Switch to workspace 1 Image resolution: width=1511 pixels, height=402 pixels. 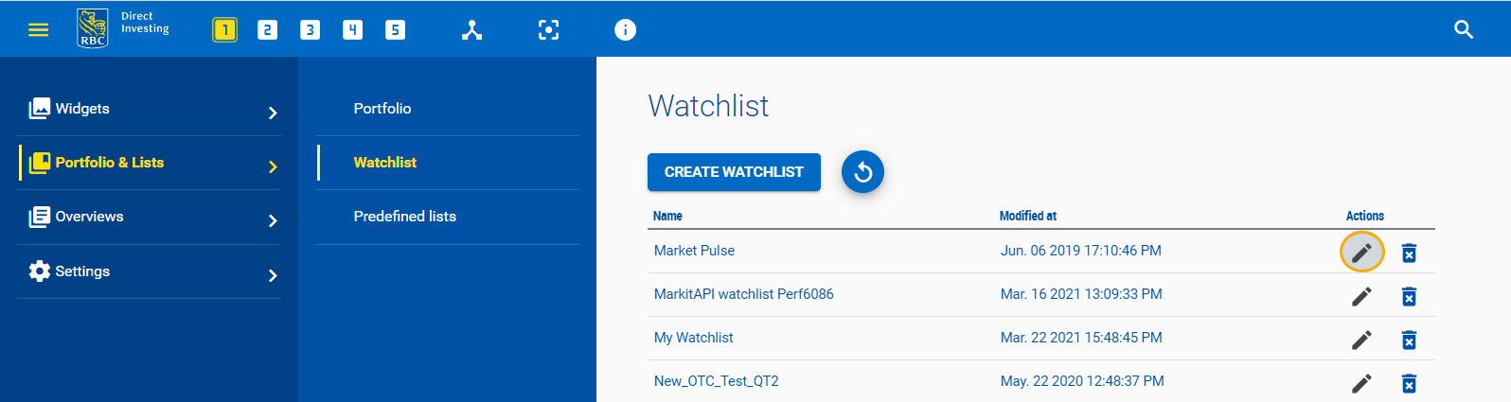(x=224, y=30)
